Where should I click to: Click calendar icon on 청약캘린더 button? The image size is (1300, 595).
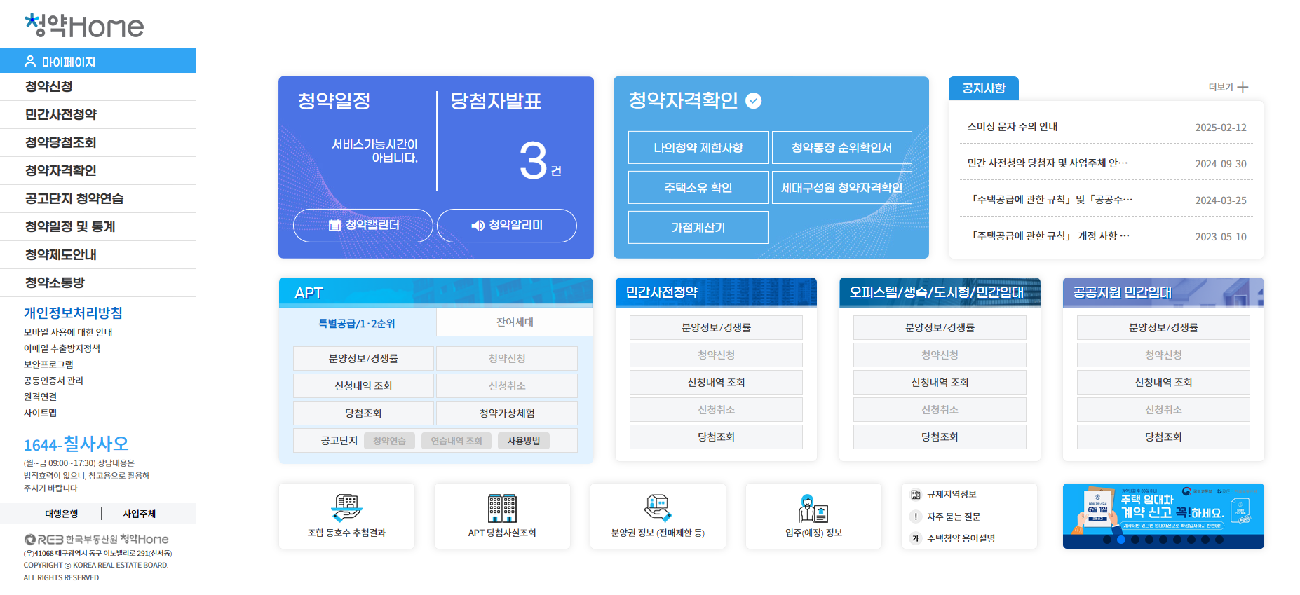click(334, 226)
